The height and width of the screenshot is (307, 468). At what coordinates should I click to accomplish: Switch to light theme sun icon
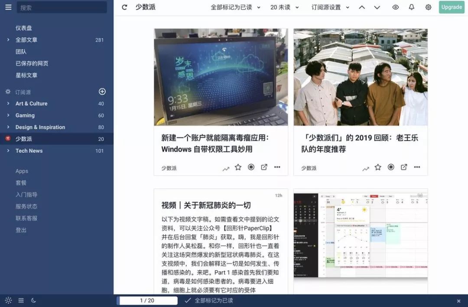[8, 300]
